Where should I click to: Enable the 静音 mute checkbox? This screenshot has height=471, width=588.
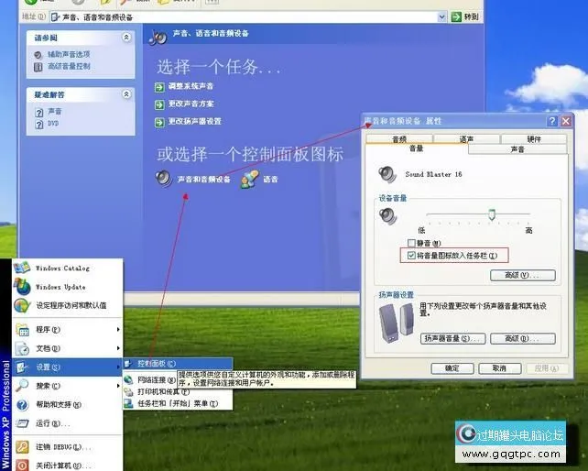click(x=411, y=243)
